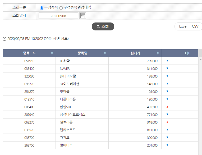The height and width of the screenshot is (155, 202).
Task: Click down arrow icon in SK이노베이션 row
Action: click(x=167, y=84)
